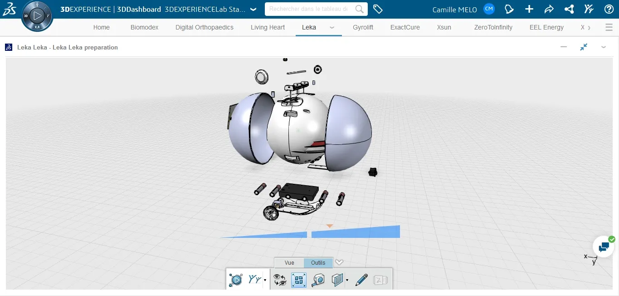Open the tag icon beside search
This screenshot has width=619, height=296.
378,9
